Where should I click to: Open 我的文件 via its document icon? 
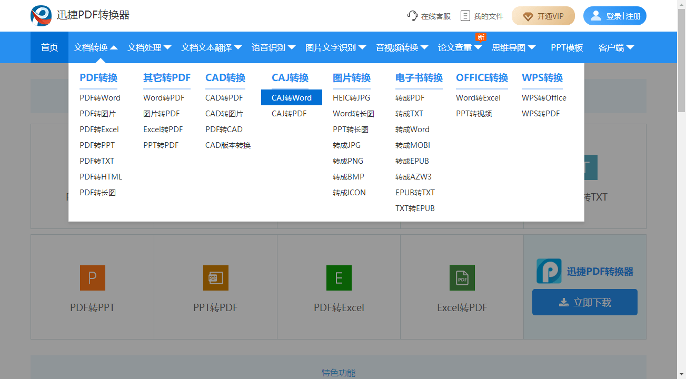pyautogui.click(x=465, y=16)
